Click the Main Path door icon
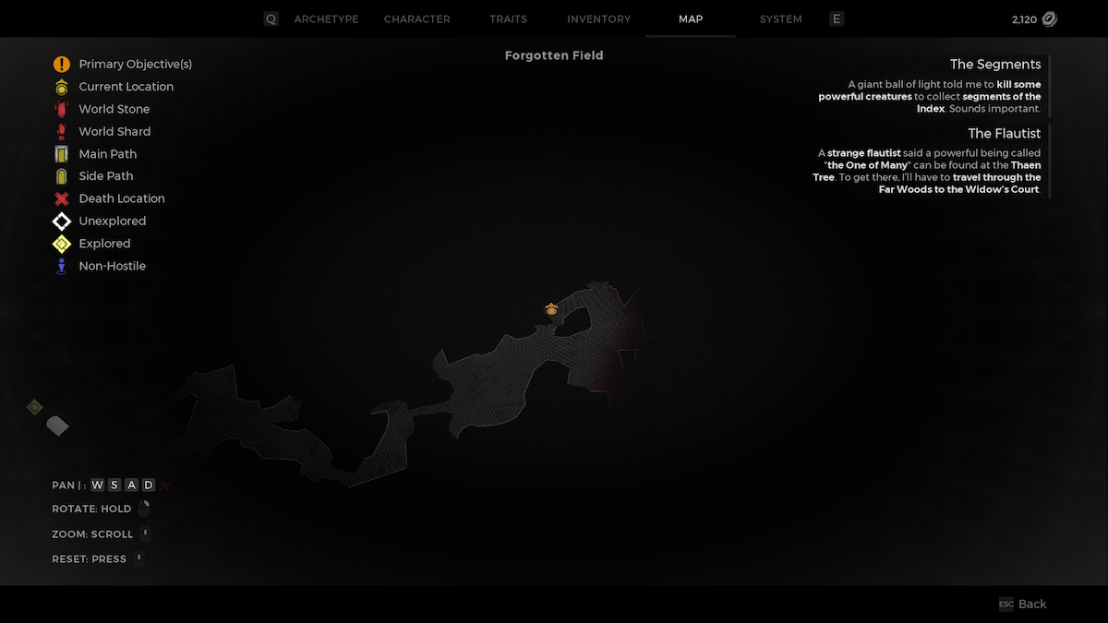Screen dimensions: 1108x623 [61, 154]
